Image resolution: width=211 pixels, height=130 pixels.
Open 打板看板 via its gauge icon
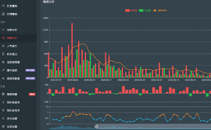click(x=3, y=6)
